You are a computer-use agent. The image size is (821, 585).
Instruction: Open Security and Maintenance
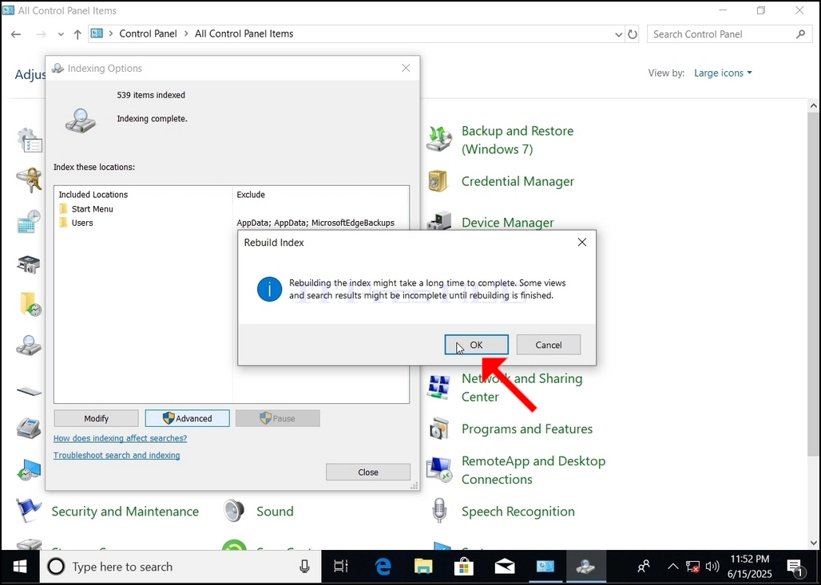coord(125,512)
